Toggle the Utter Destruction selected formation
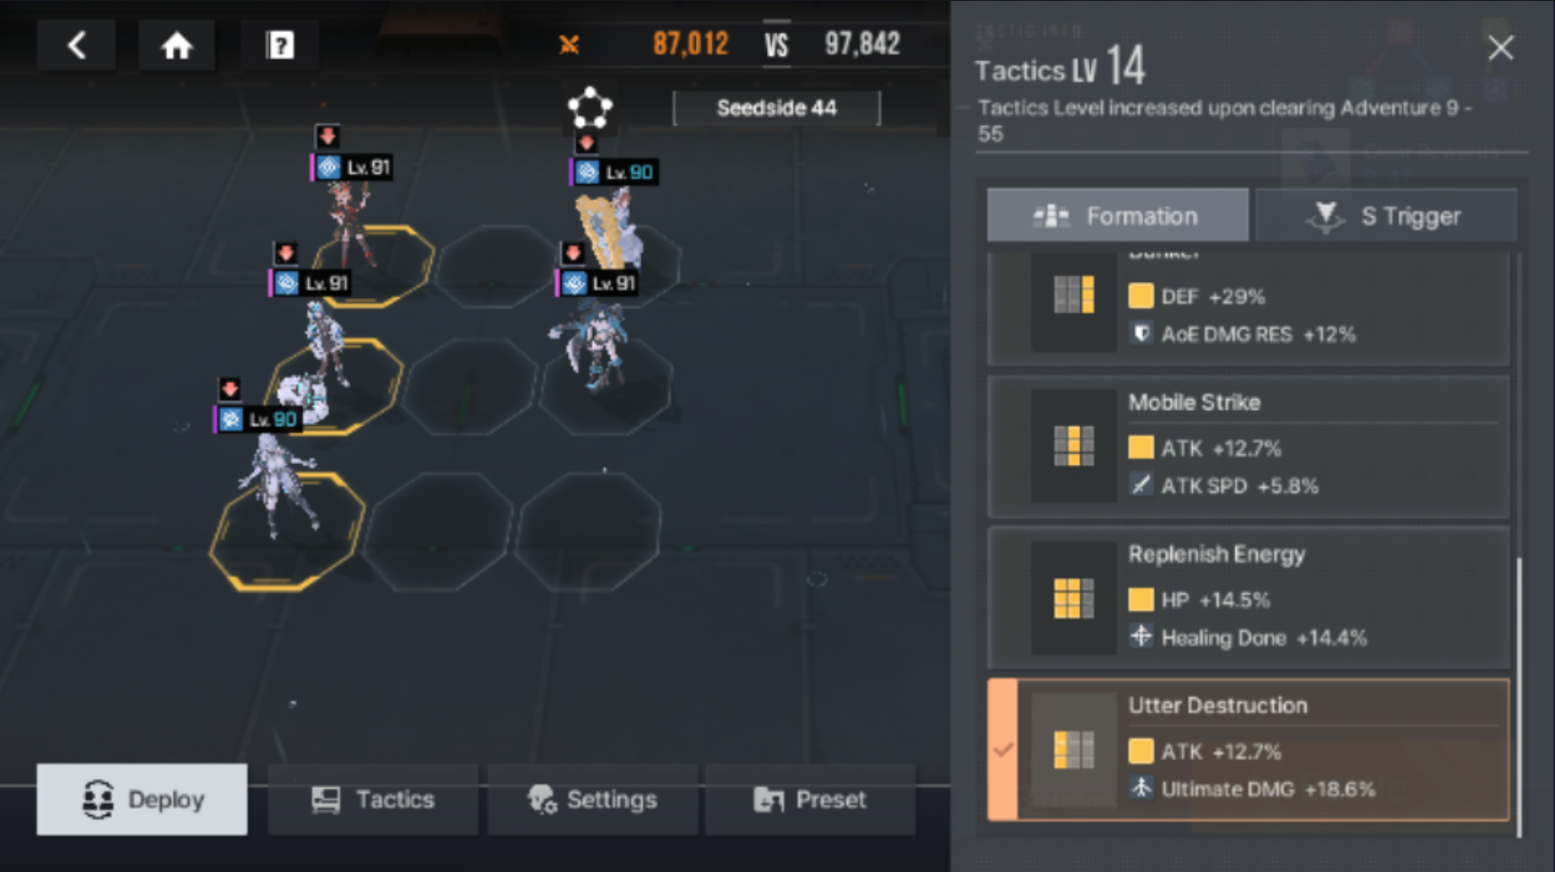The height and width of the screenshot is (872, 1555). pos(1249,750)
